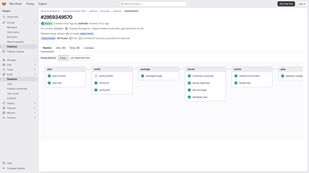Click the Feature catalog icon
The width and height of the screenshot is (309, 173).
point(4,52)
